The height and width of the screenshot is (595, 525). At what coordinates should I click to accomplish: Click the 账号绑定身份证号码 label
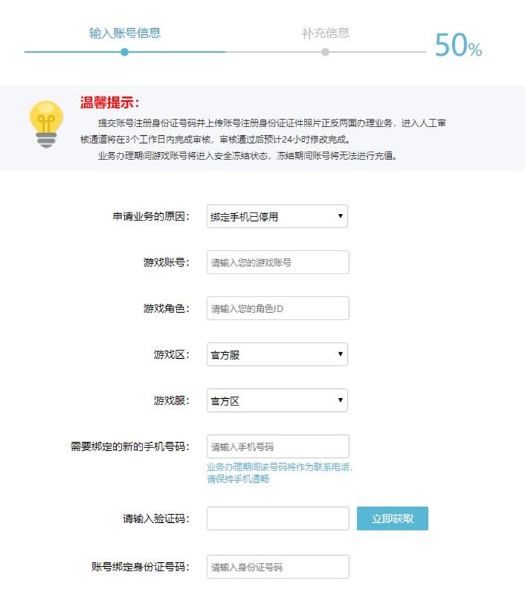pyautogui.click(x=140, y=567)
